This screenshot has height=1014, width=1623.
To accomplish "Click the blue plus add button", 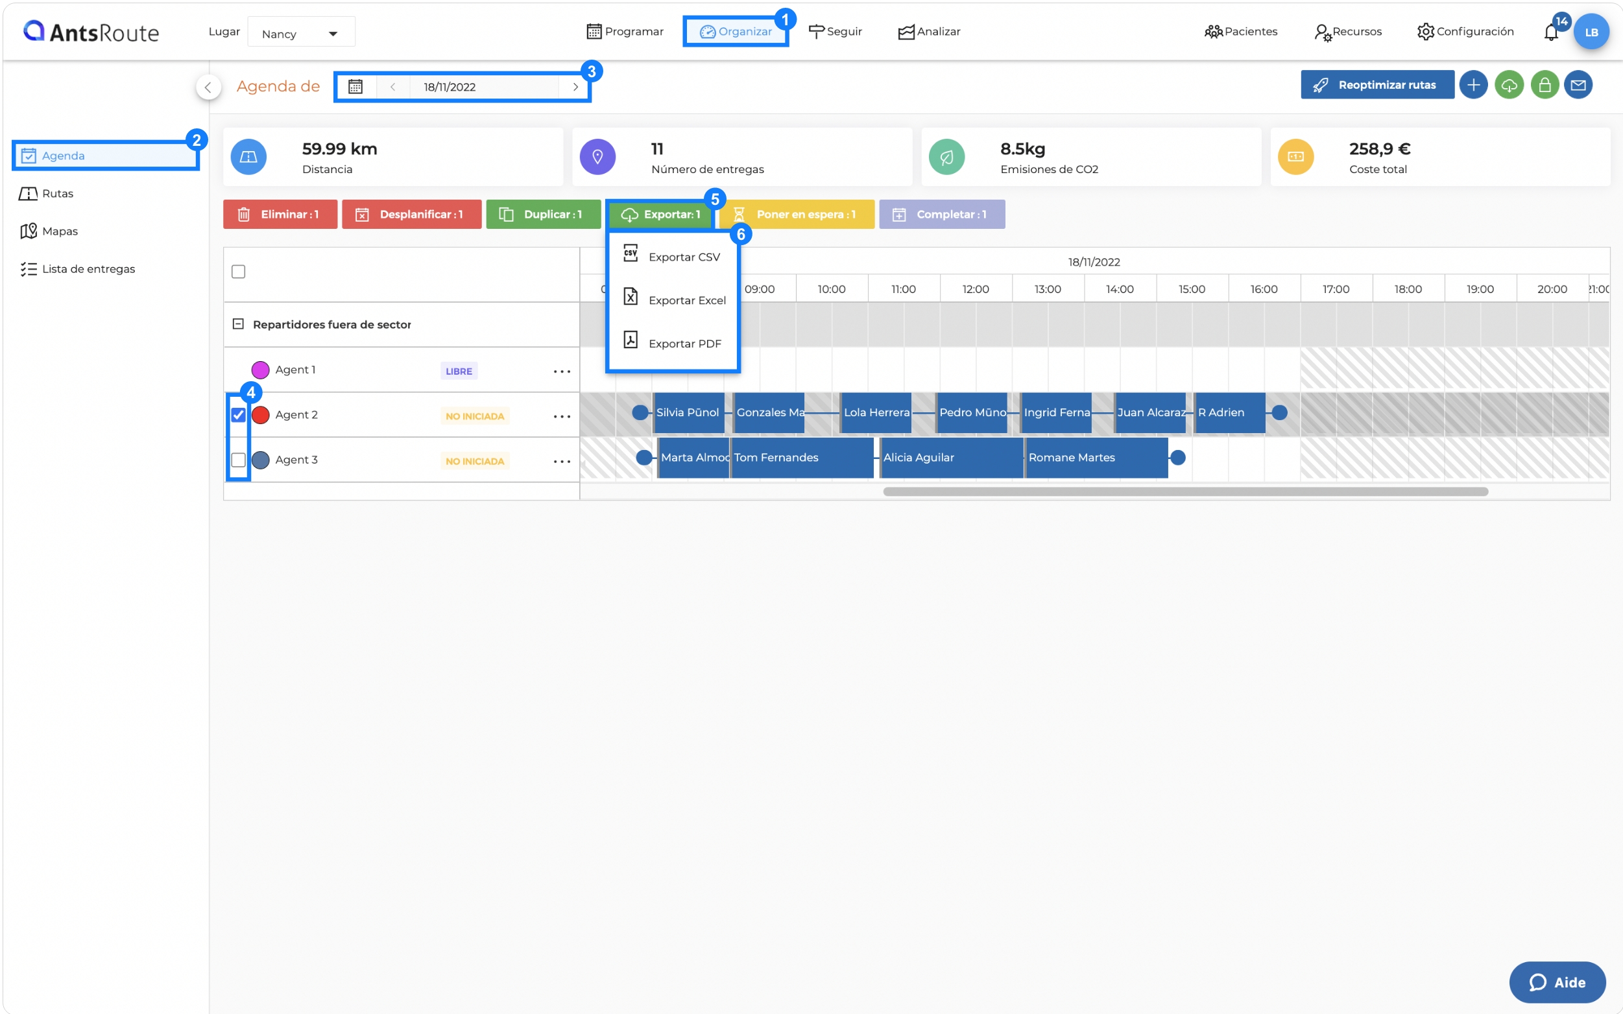I will tap(1473, 84).
